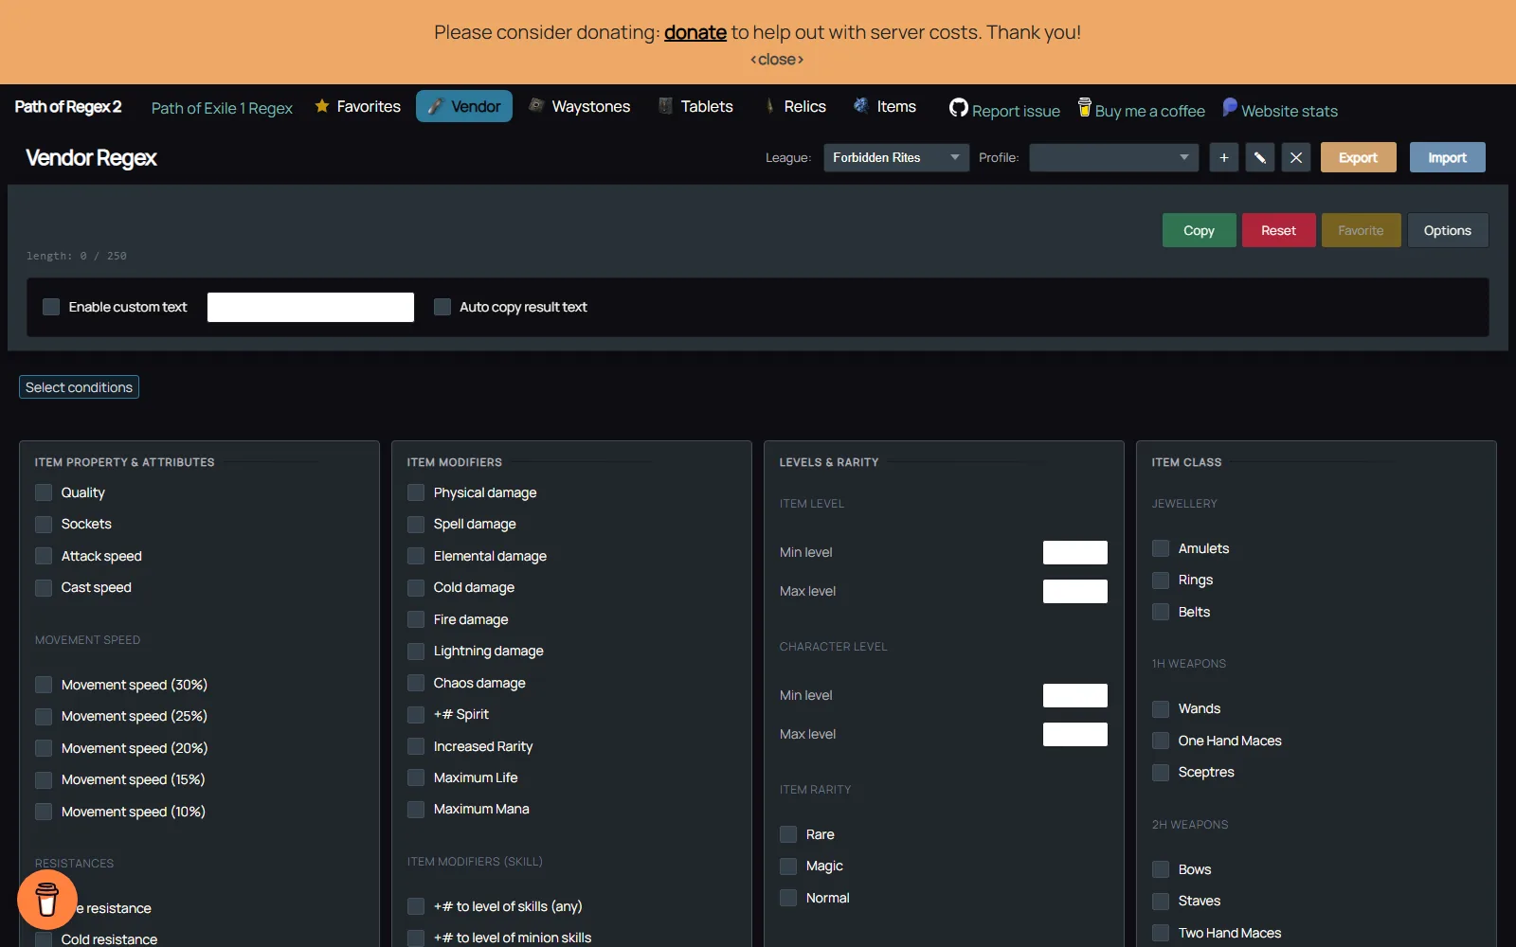Click the Favorite button
Image resolution: width=1516 pixels, height=947 pixels.
(1361, 230)
